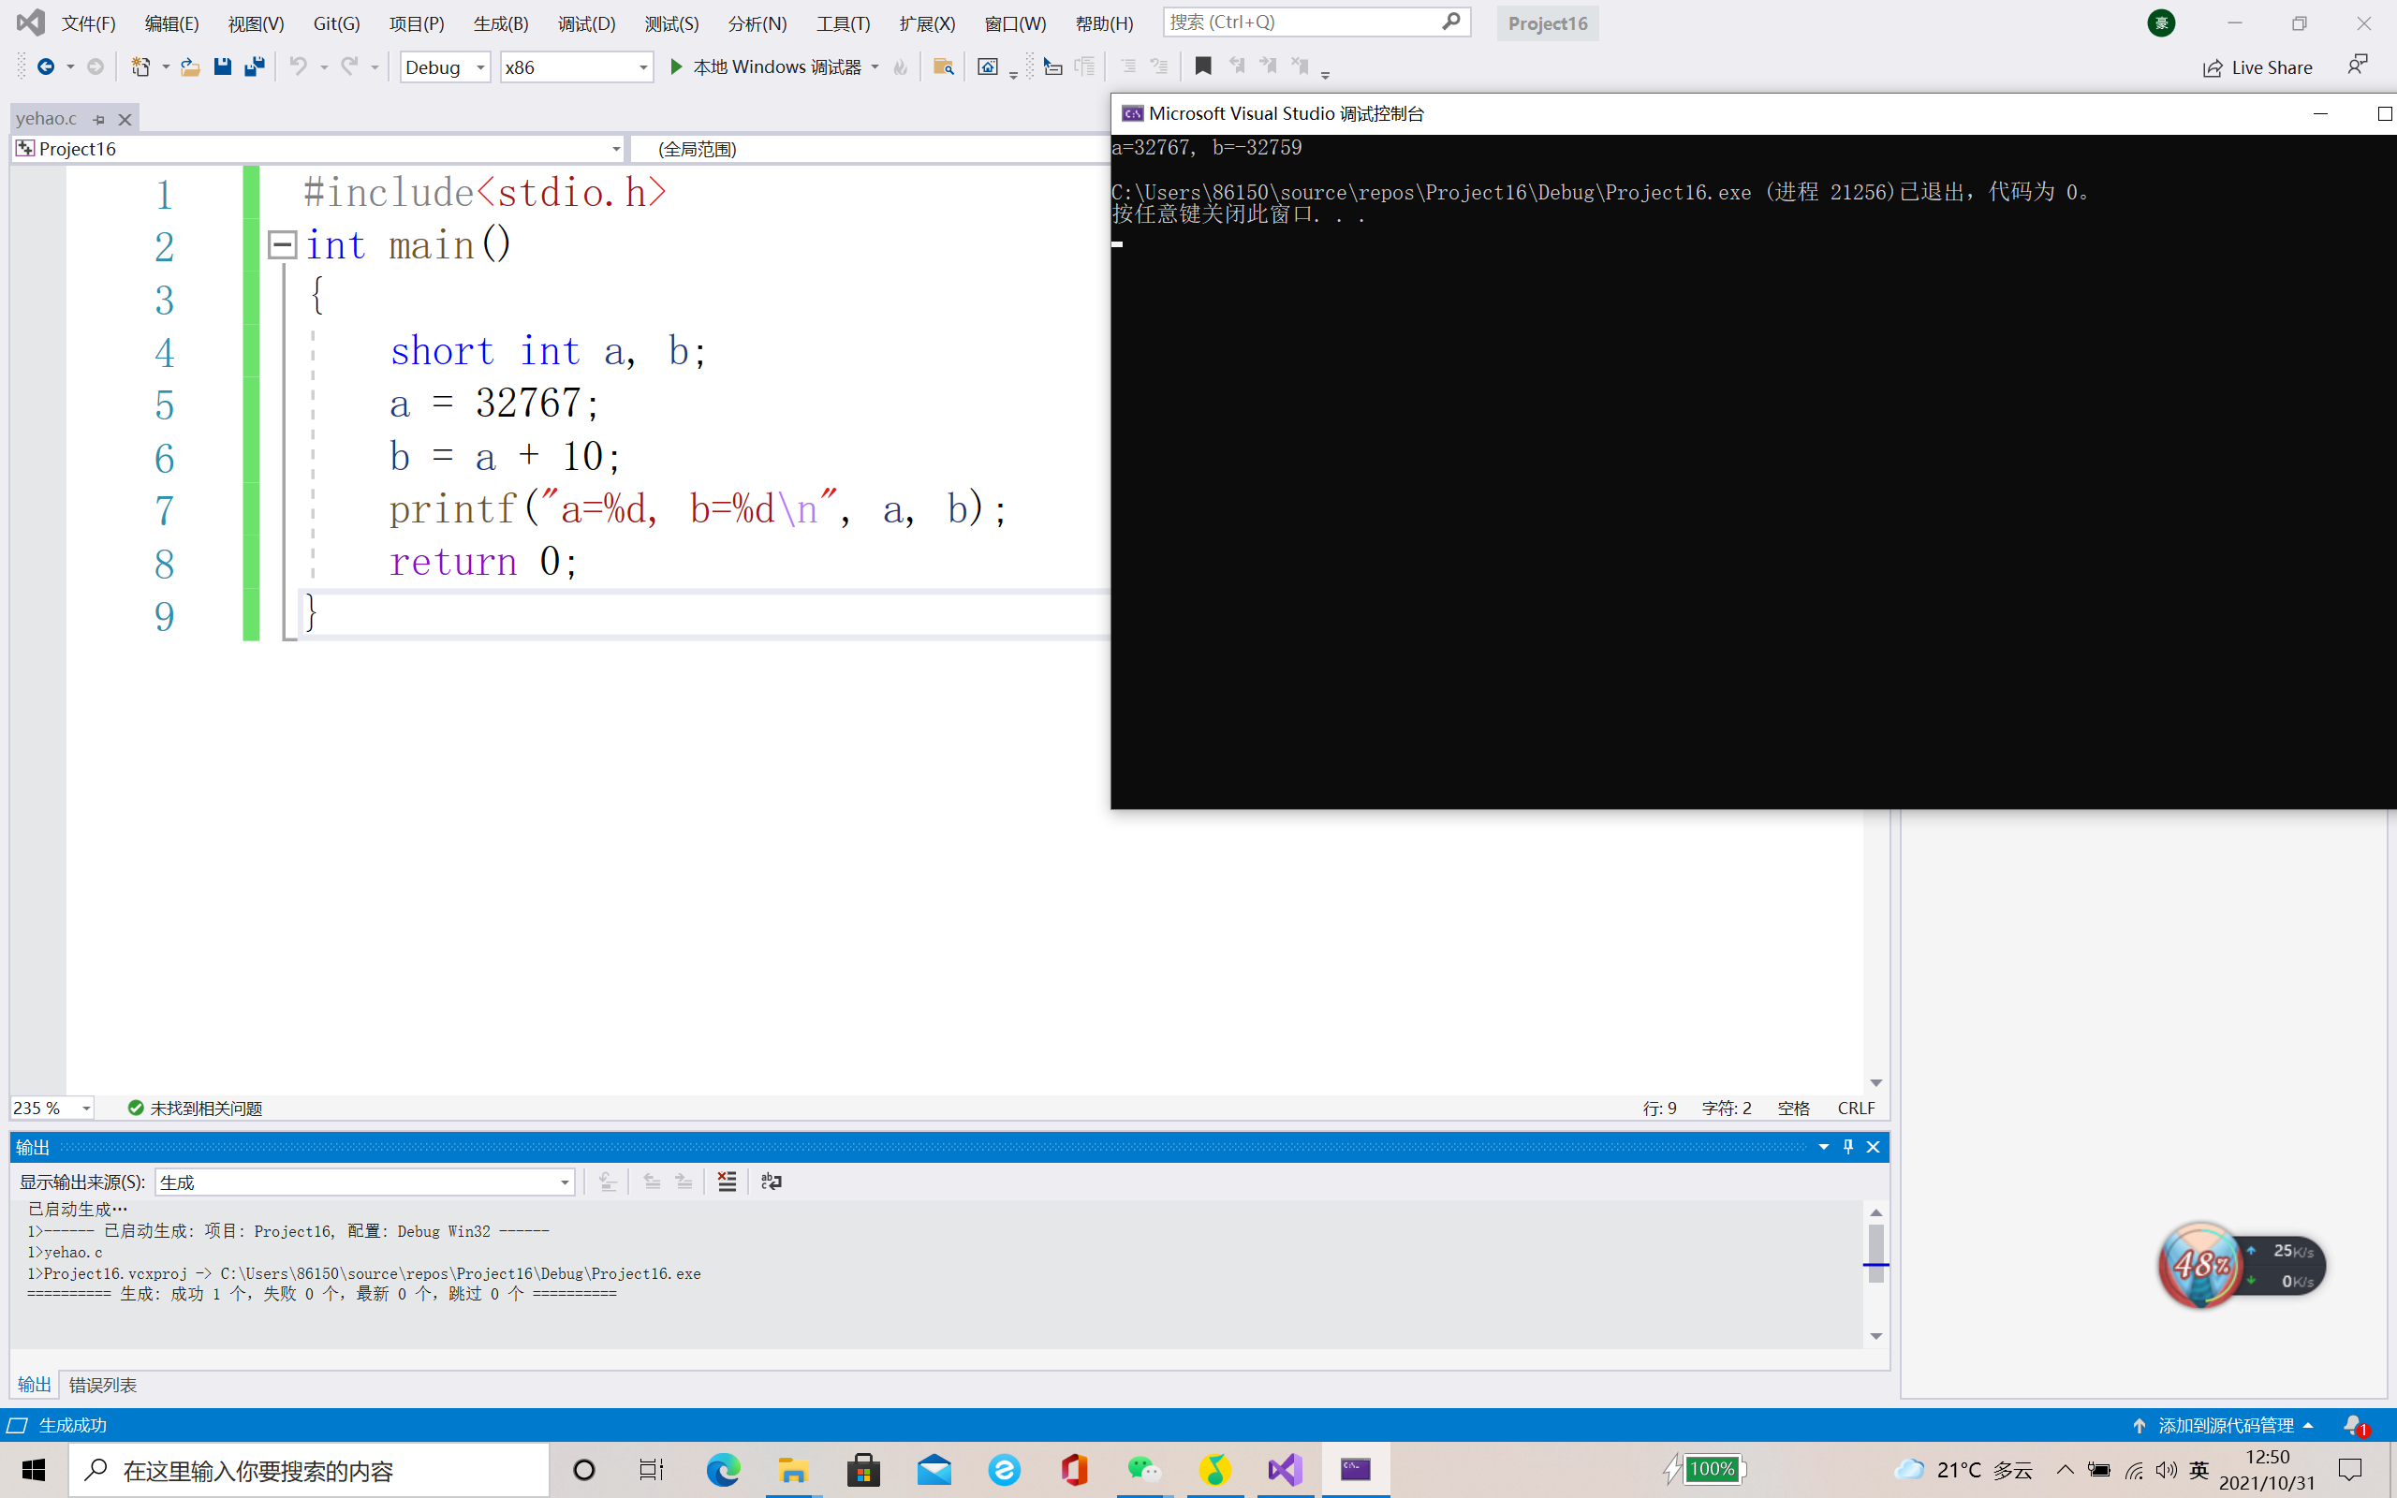Click the Save All toolbar icon
2397x1498 pixels.
pyautogui.click(x=255, y=66)
